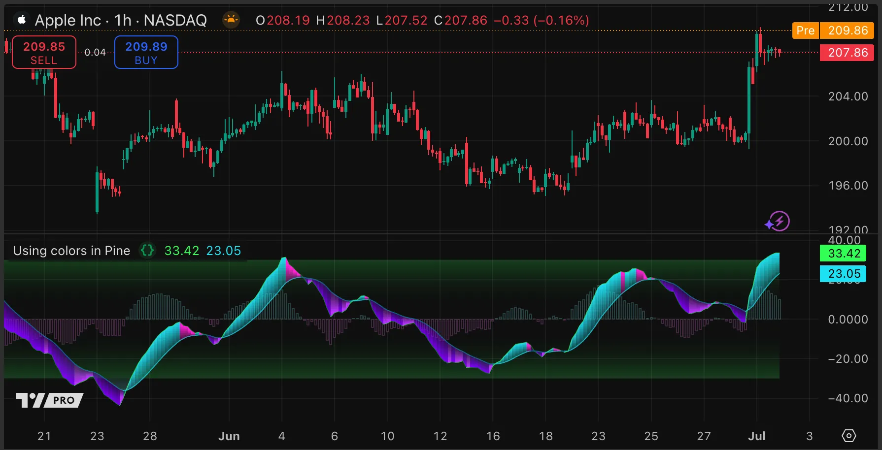Click the 0.0000 indicator axis label
This screenshot has width=882, height=450.
tap(848, 320)
